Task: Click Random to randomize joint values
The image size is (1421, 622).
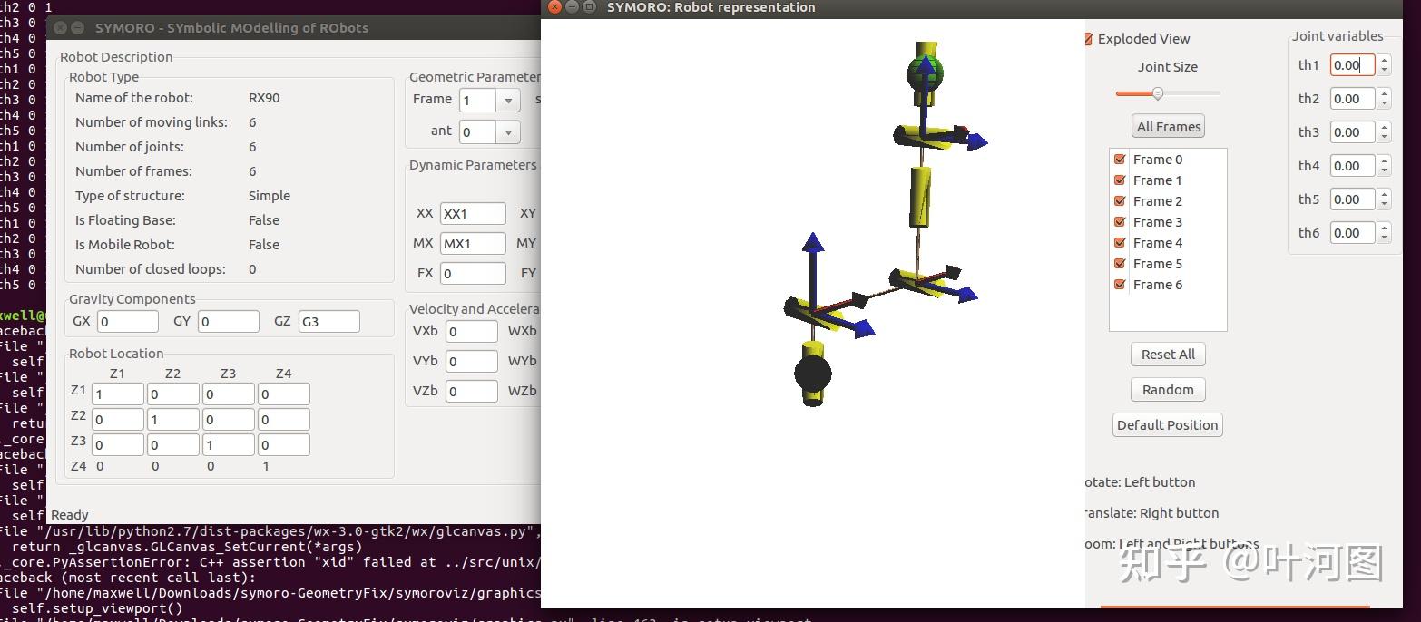Action: [x=1167, y=389]
